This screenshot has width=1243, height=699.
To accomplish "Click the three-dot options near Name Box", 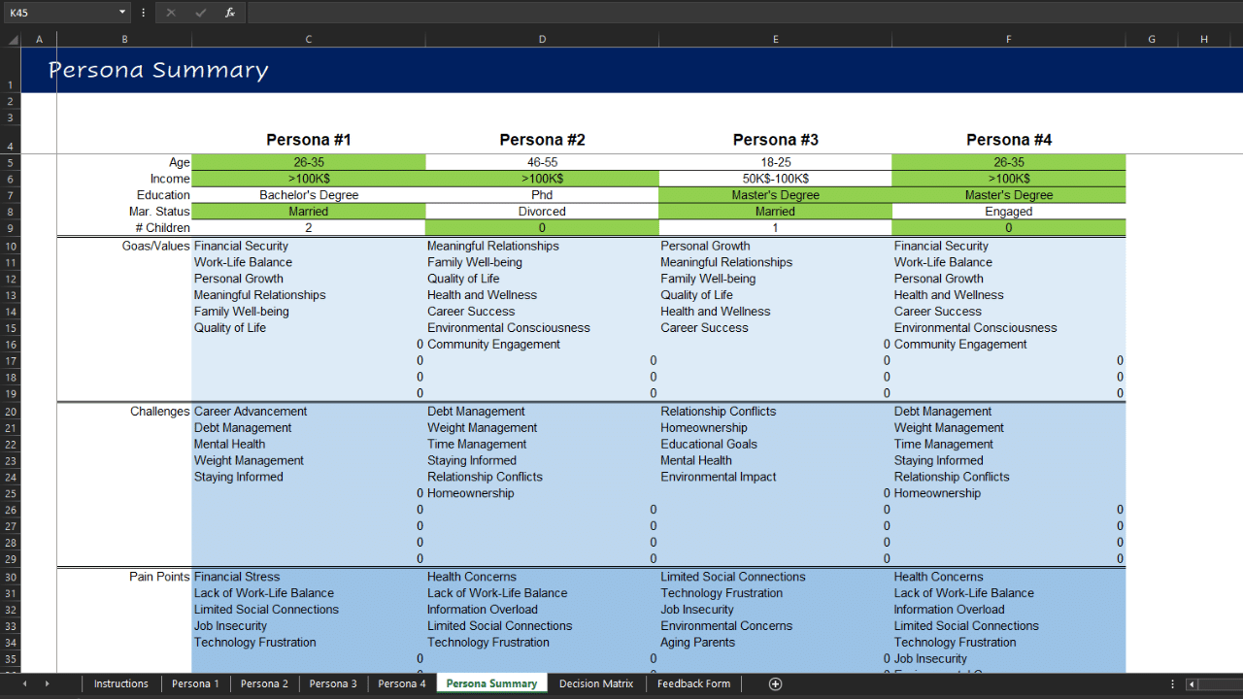I will pyautogui.click(x=144, y=13).
